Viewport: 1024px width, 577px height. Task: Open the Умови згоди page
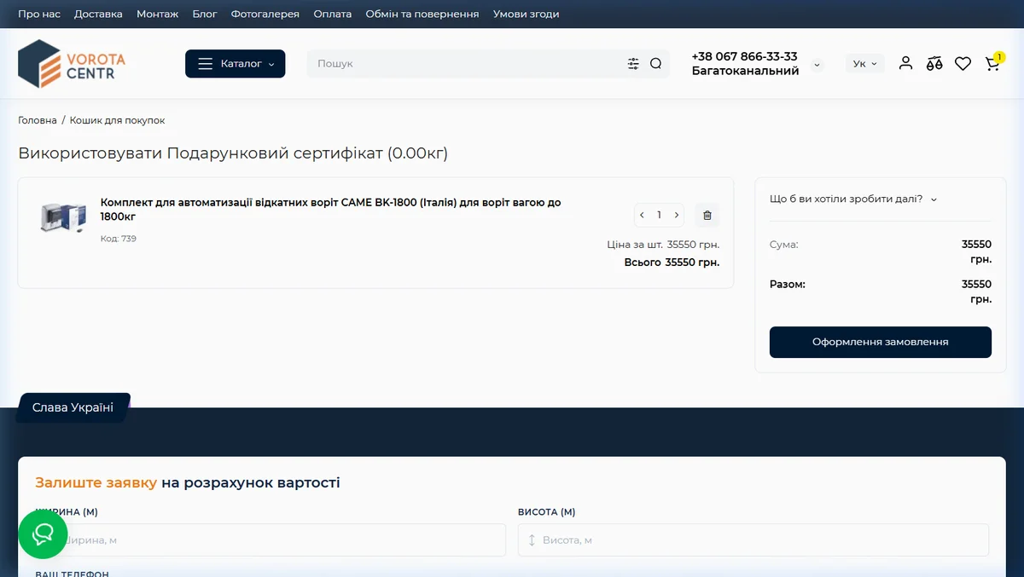pyautogui.click(x=527, y=14)
